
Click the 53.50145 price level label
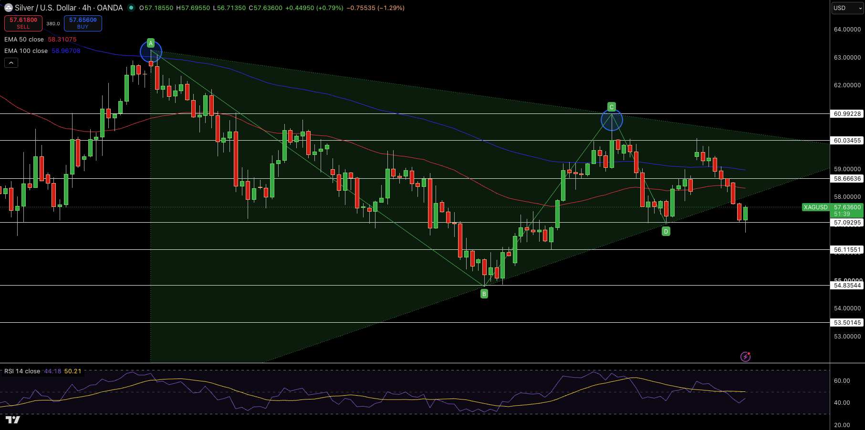(847, 323)
